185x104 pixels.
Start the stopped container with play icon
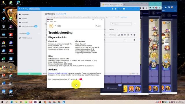tap(125, 40)
